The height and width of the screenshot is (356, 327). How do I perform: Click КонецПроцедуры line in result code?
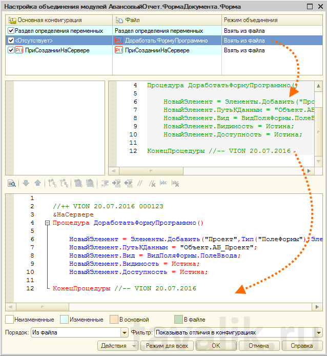[x=125, y=288]
